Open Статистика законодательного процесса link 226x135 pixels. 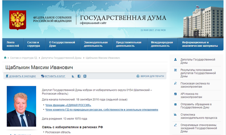[199, 116]
